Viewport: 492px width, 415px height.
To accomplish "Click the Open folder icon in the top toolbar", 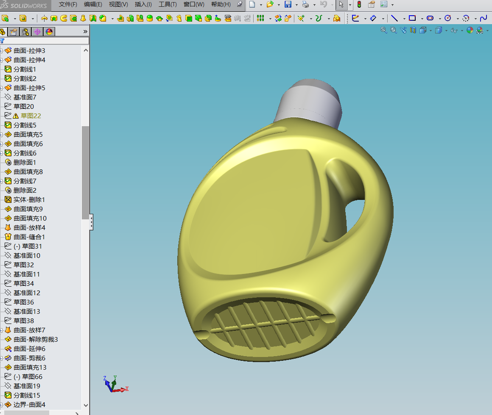I will click(x=269, y=4).
